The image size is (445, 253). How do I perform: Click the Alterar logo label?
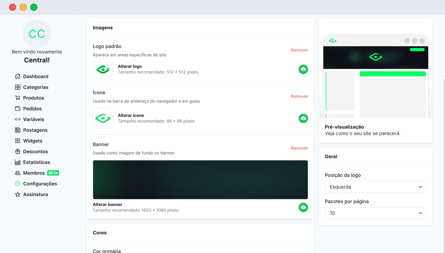[x=130, y=66]
